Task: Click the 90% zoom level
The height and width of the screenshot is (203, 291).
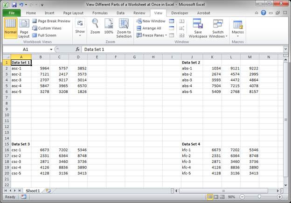Action: [x=231, y=197]
